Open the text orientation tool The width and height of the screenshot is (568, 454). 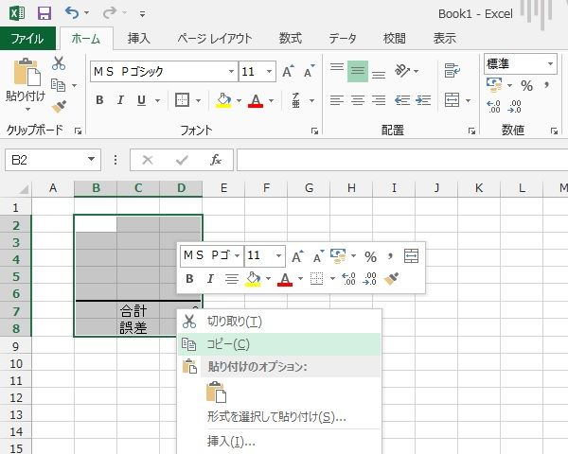402,71
